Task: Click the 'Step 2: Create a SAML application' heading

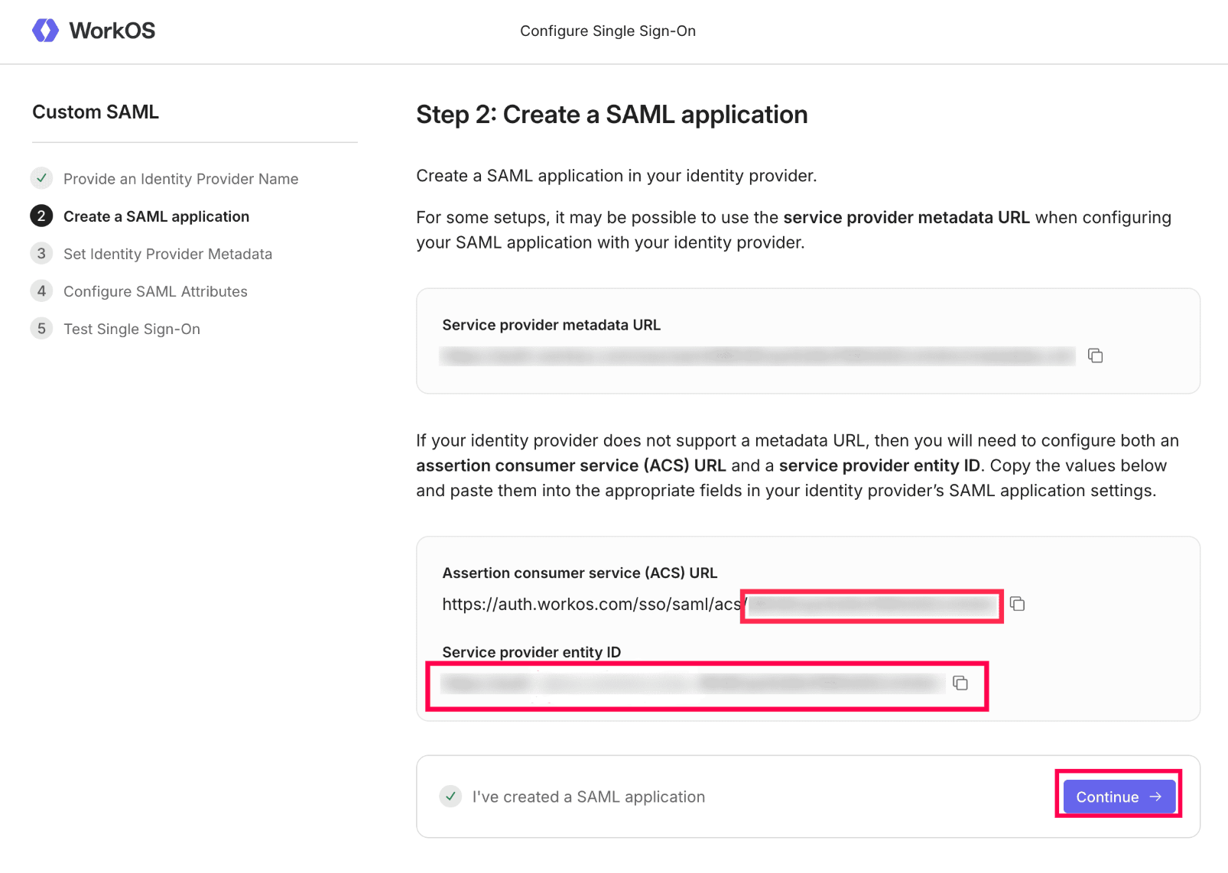Action: [612, 115]
